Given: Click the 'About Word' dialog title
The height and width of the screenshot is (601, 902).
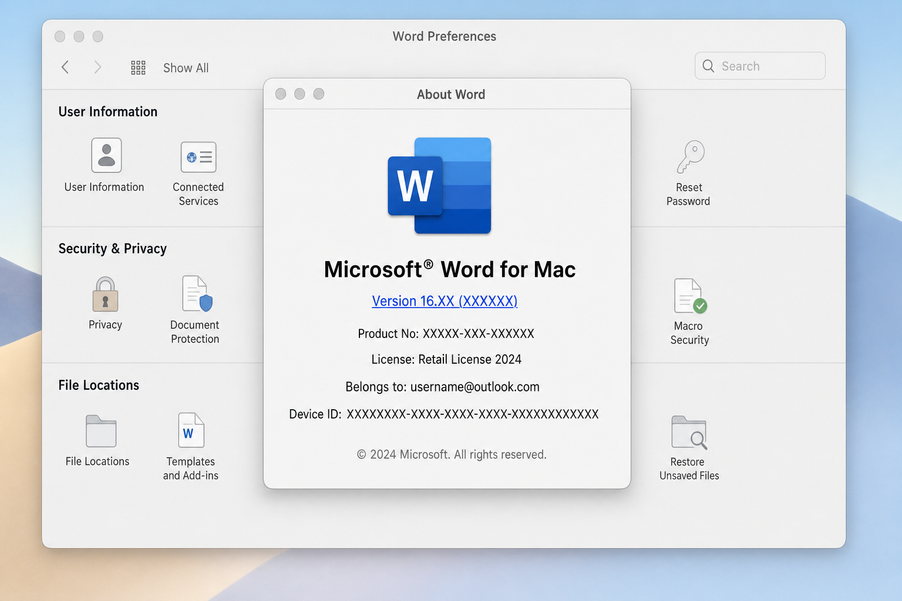Looking at the screenshot, I should [x=451, y=94].
